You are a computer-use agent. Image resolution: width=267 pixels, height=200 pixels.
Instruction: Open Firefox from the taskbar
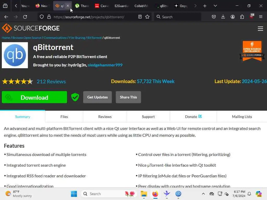point(155,194)
